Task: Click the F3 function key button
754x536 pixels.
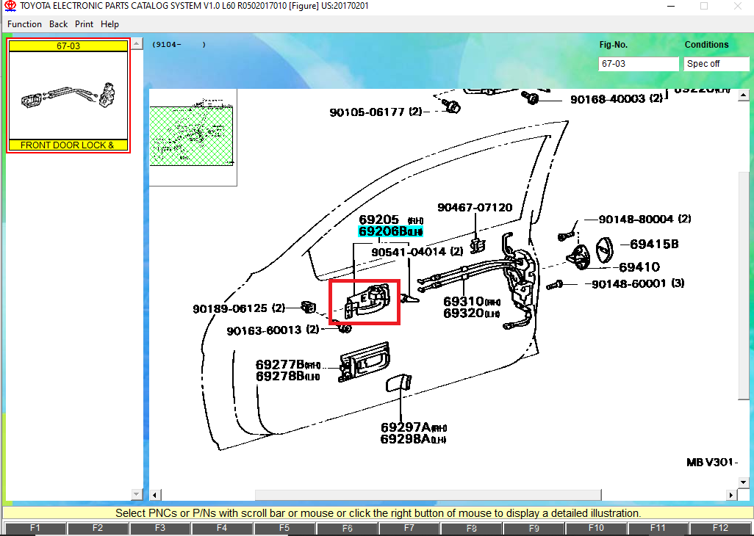Action: 160,529
